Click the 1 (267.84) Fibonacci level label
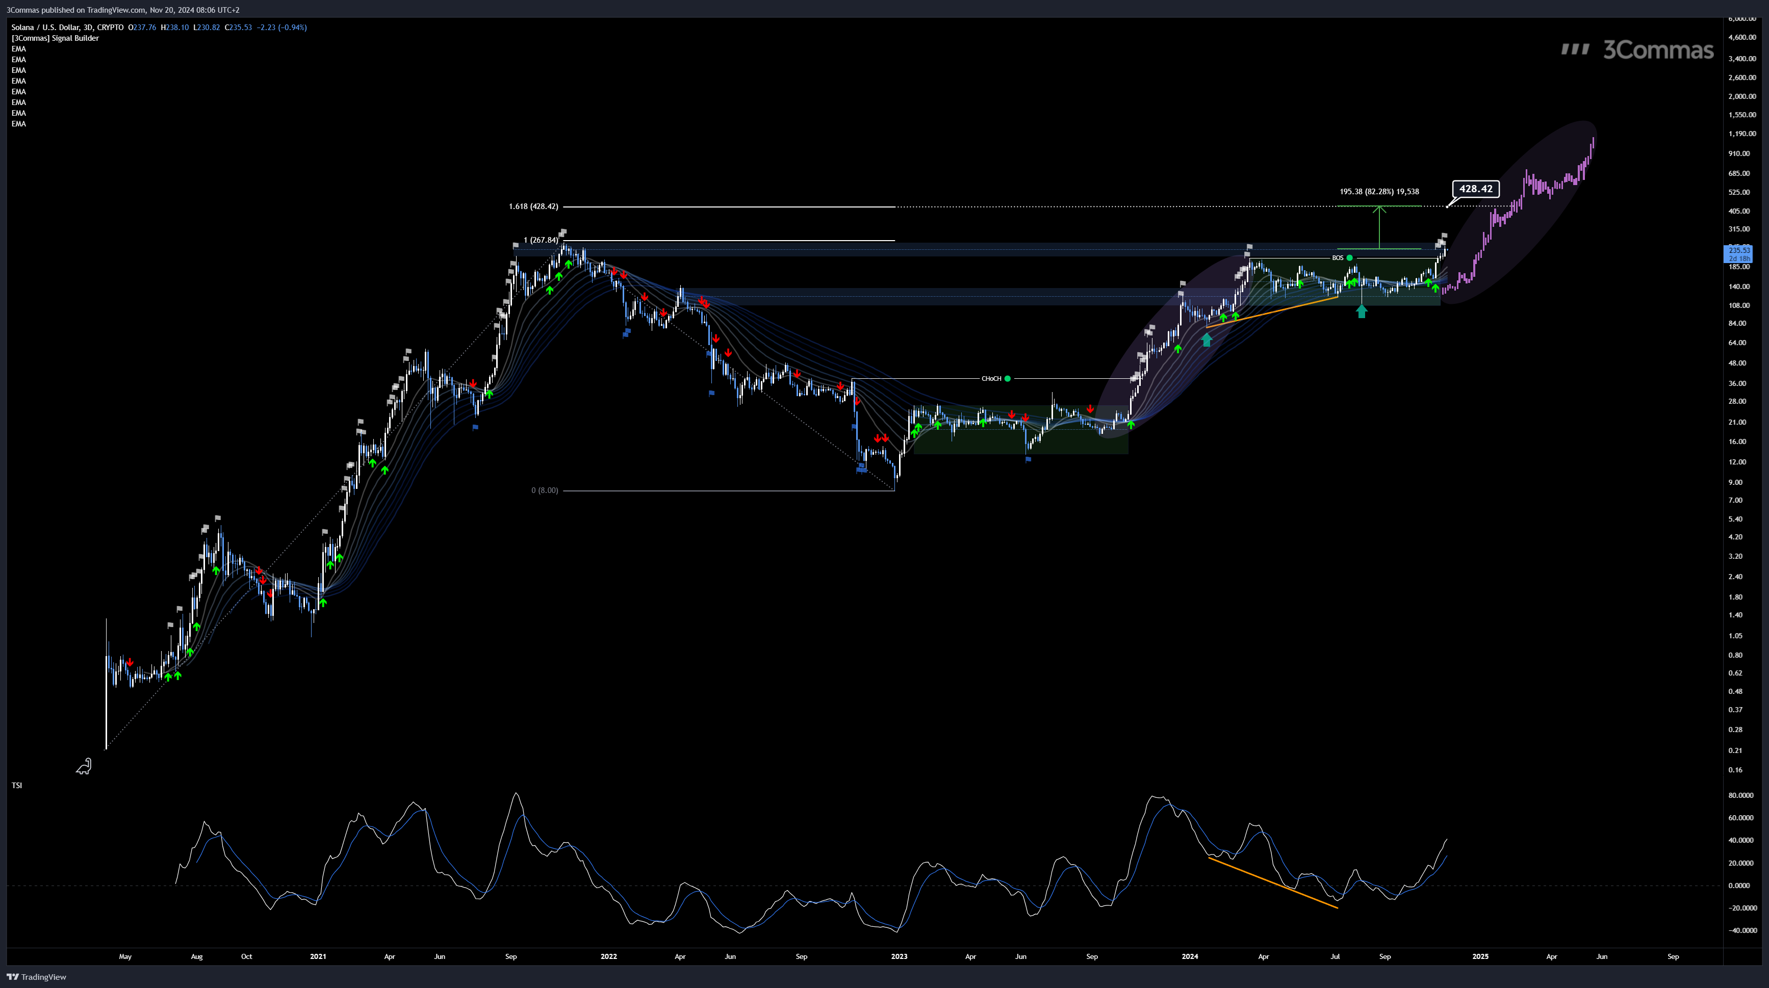The image size is (1769, 988). pyautogui.click(x=541, y=240)
